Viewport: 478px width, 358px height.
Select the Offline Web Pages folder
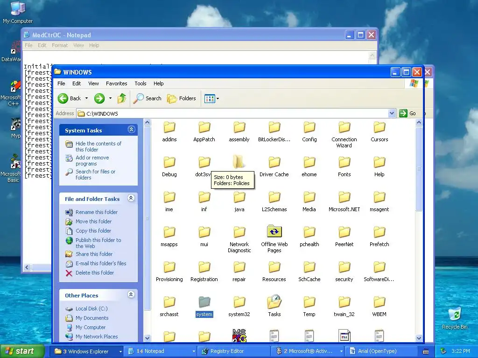(x=274, y=239)
